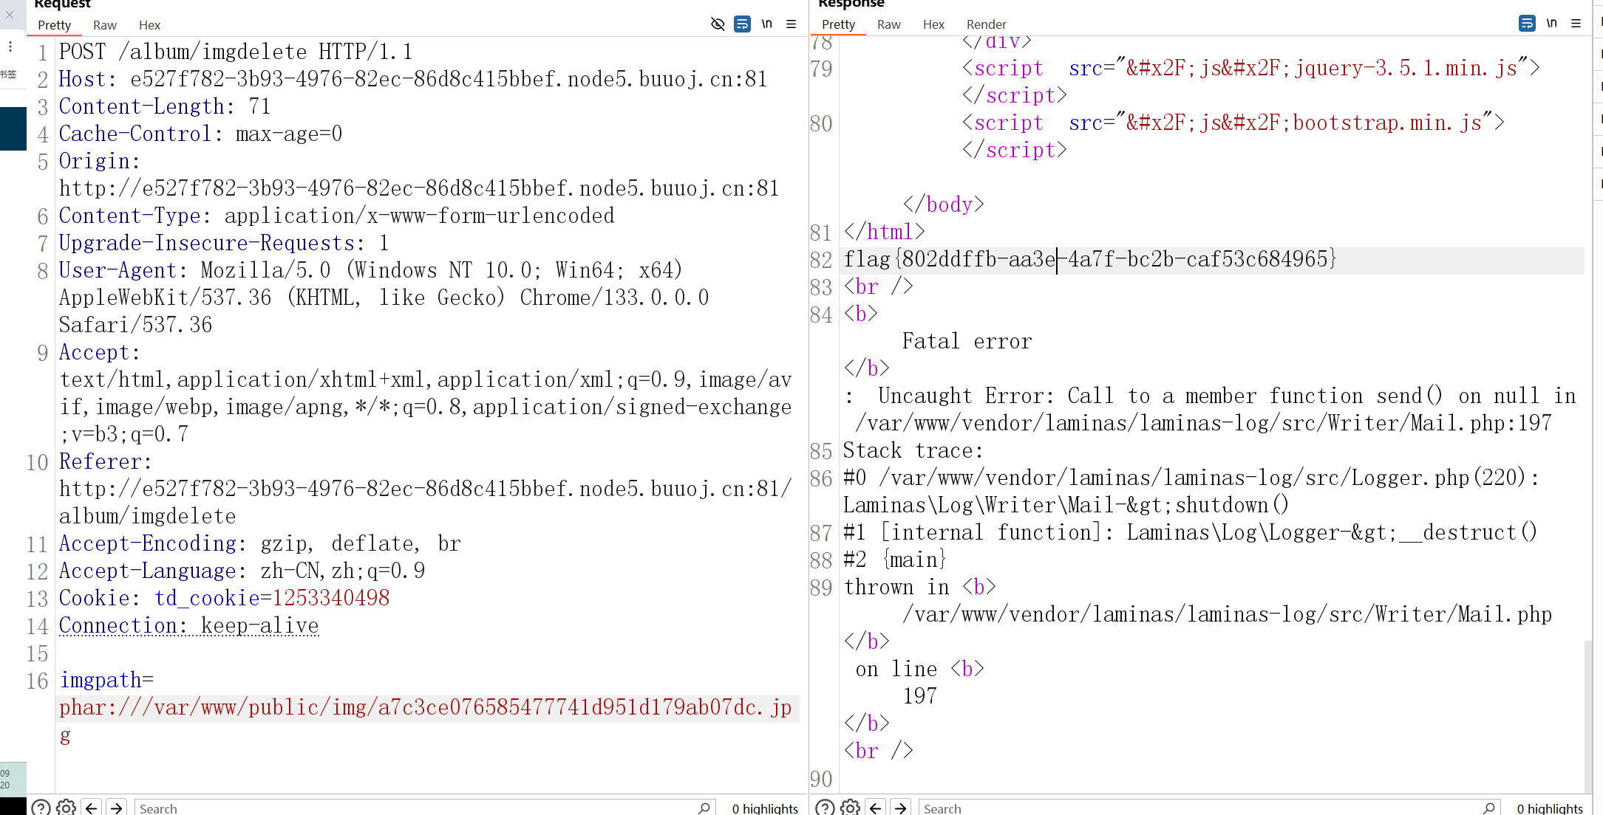Click the Accept-Language header line
The width and height of the screenshot is (1603, 815).
click(x=242, y=571)
